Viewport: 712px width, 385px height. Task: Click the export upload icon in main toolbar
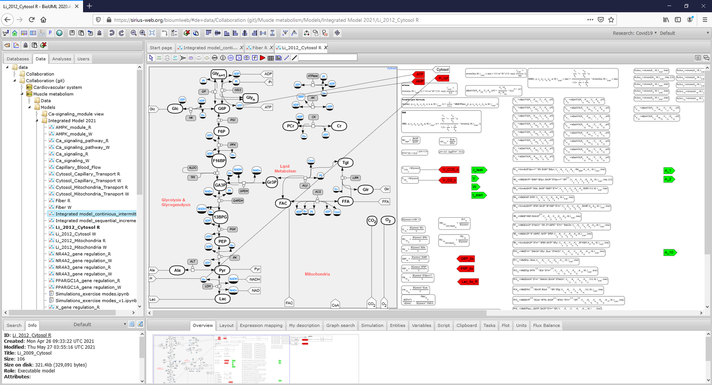point(99,33)
